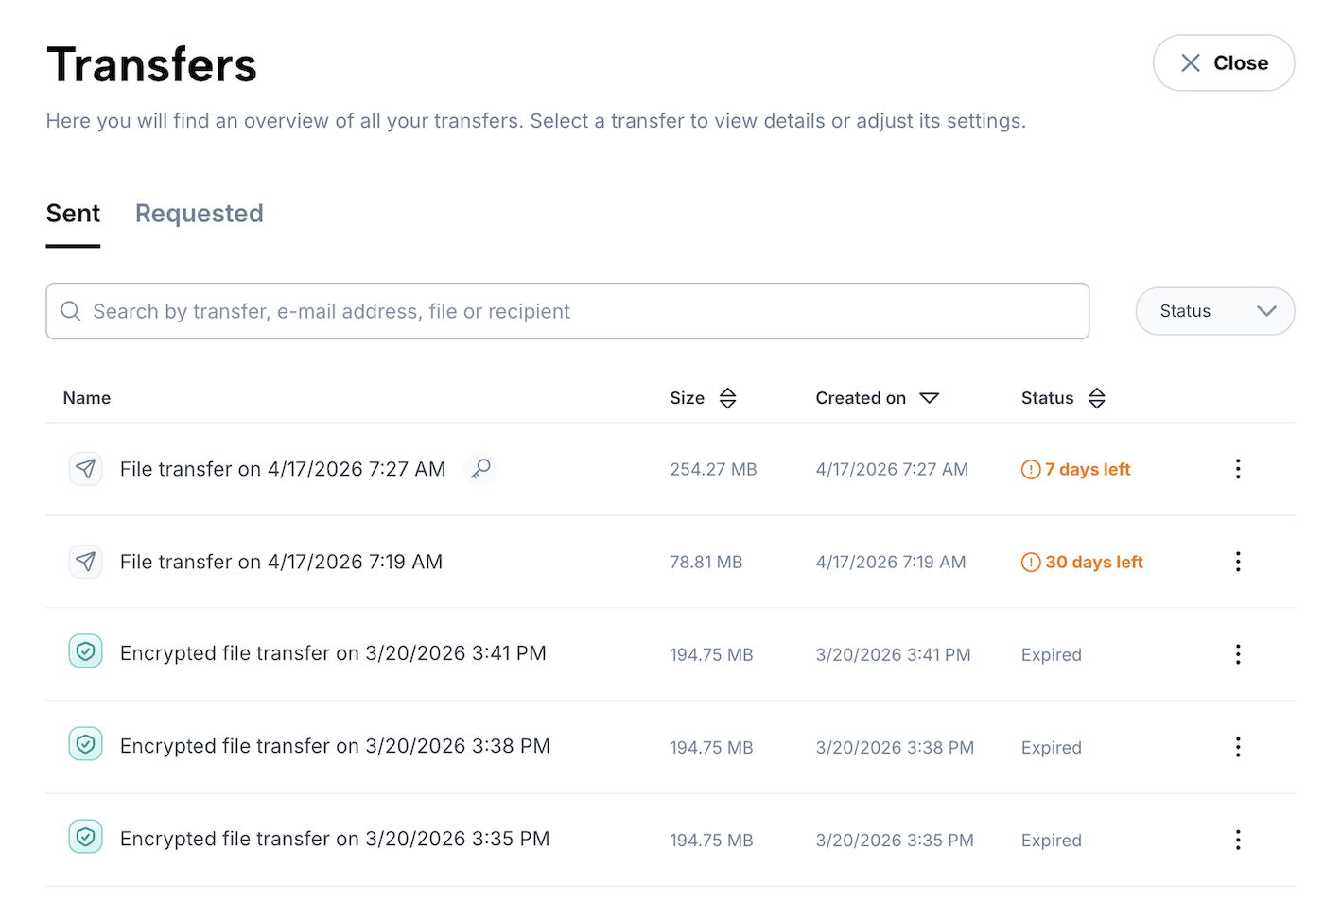1324x902 pixels.
Task: Click paper plane icon of 7:27 AM transfer
Action: (x=86, y=468)
